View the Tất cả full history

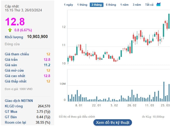pyautogui.click(x=149, y=5)
